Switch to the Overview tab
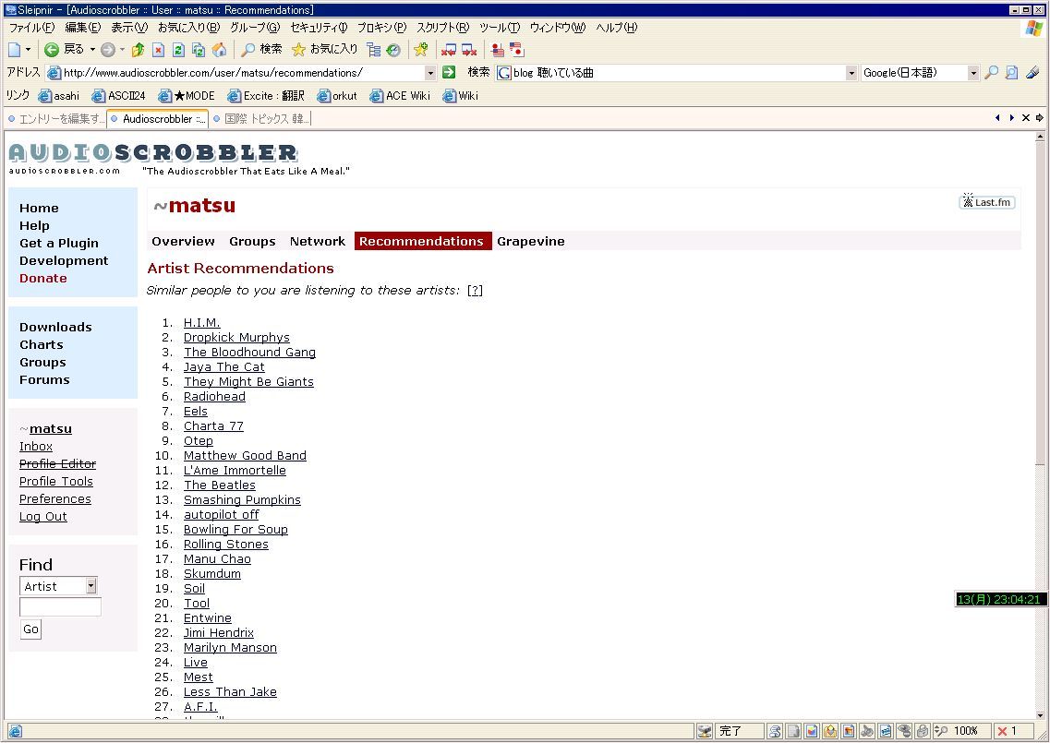 (x=183, y=242)
